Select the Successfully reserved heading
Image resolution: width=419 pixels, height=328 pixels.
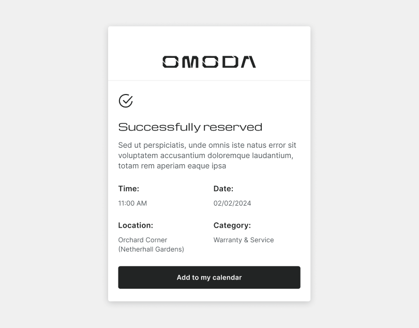click(190, 127)
